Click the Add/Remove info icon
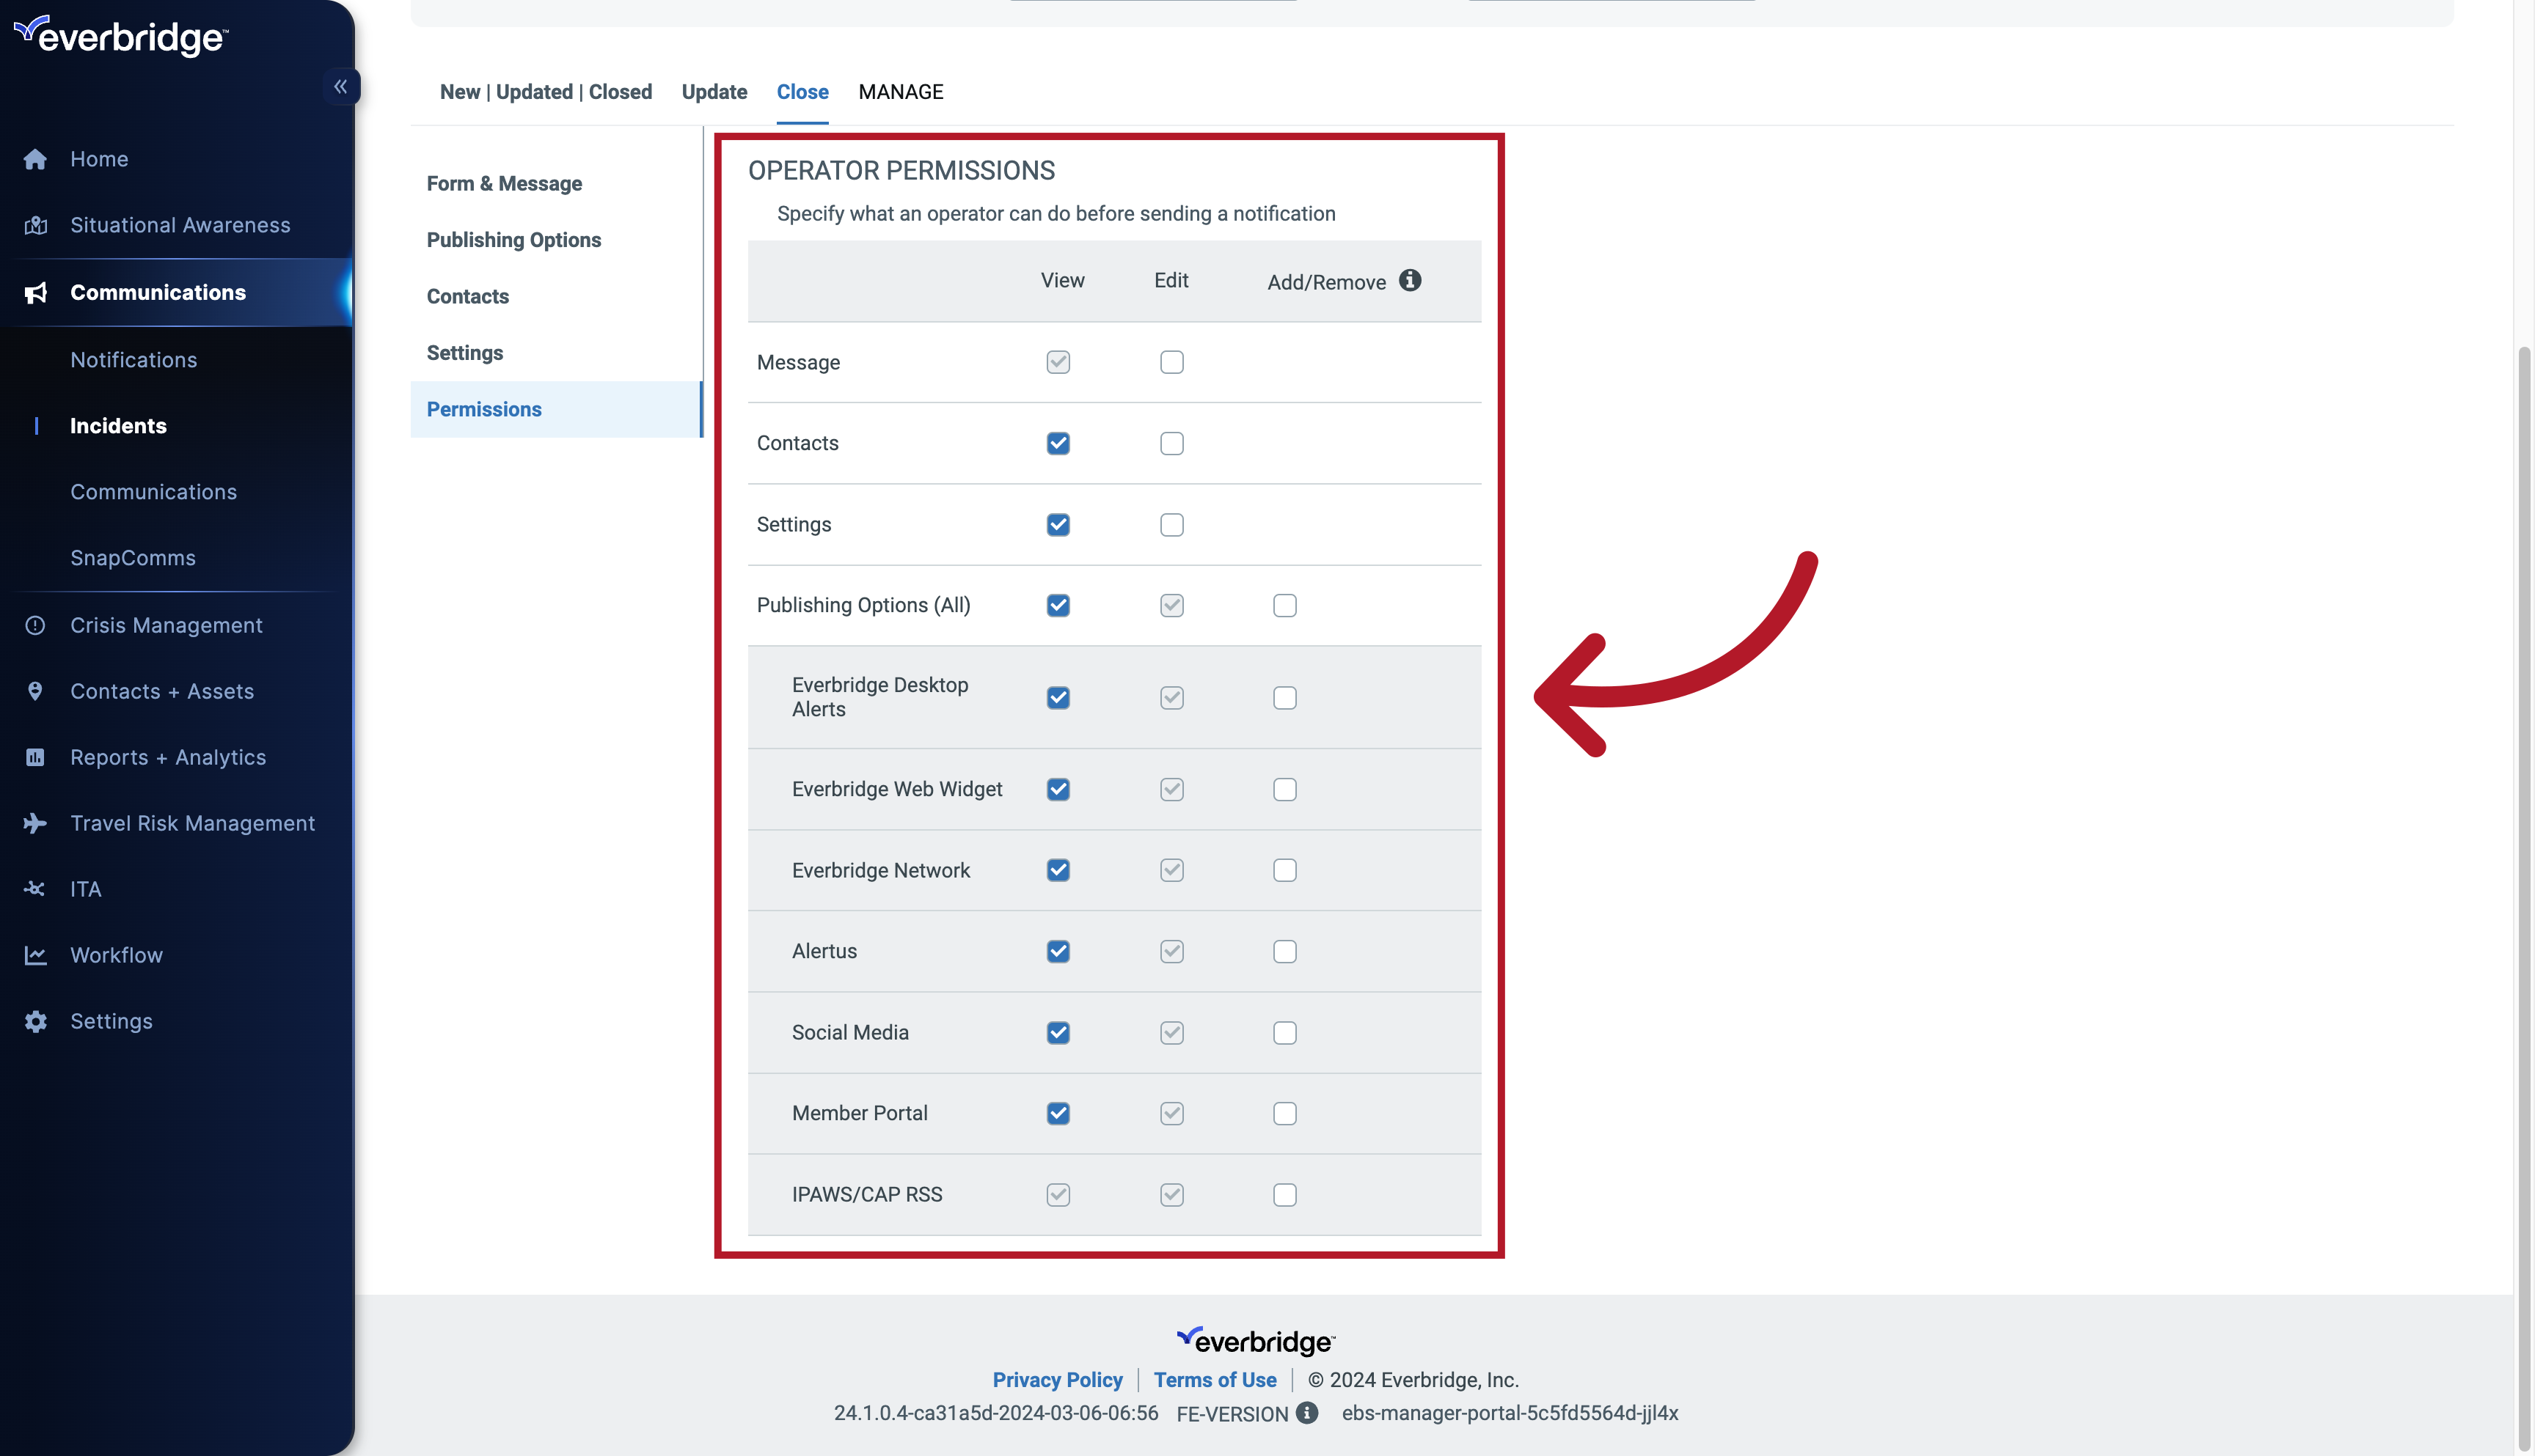2535x1456 pixels. tap(1411, 281)
